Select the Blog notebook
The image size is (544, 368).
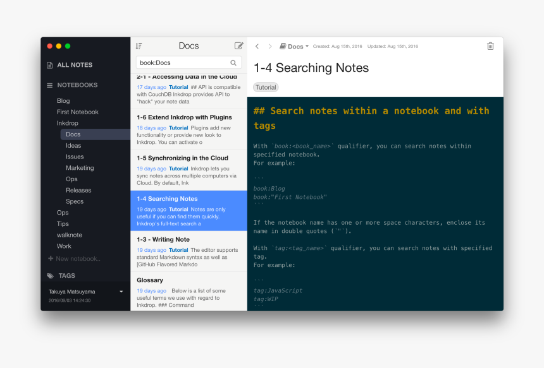coord(63,101)
